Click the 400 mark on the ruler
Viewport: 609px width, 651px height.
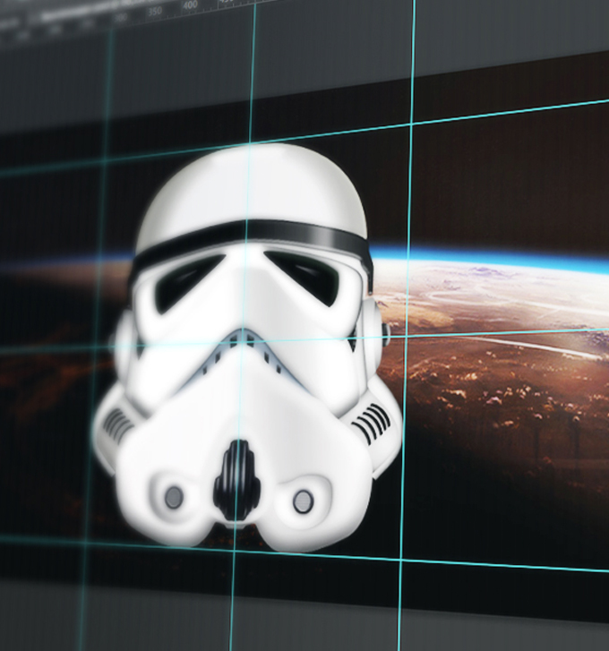[190, 5]
